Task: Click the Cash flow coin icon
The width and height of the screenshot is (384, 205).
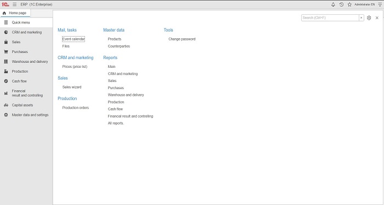Action: point(6,81)
